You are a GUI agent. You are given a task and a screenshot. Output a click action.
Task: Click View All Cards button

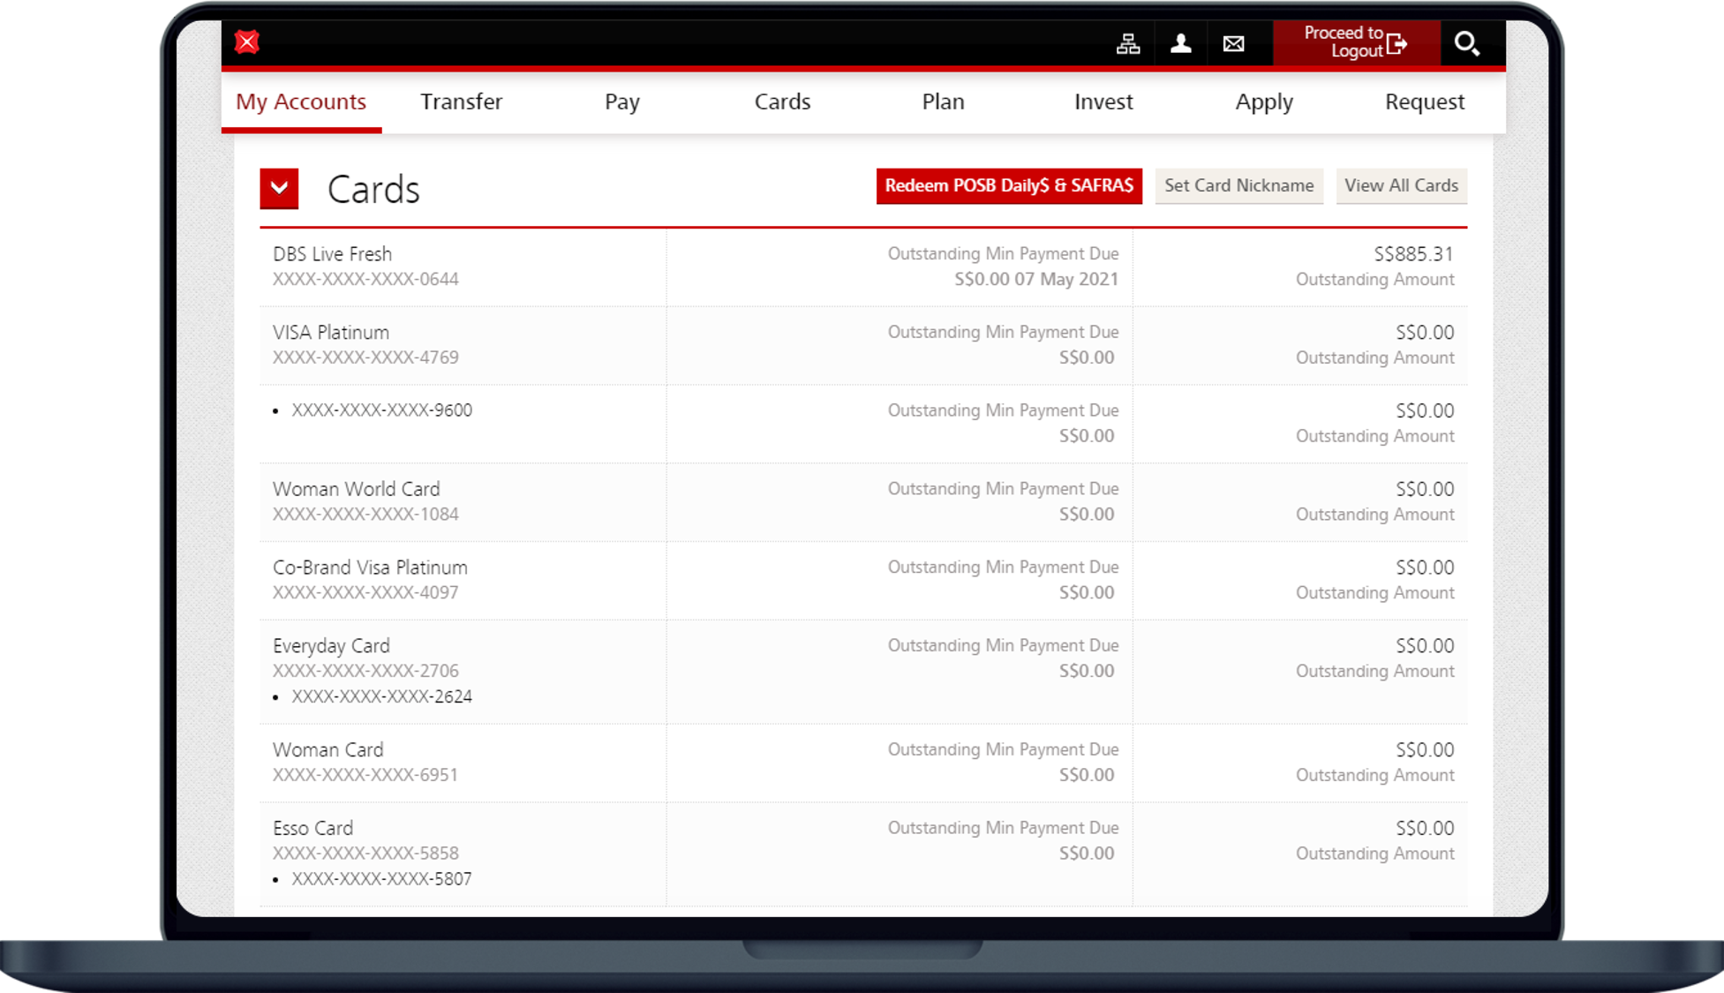(x=1401, y=186)
